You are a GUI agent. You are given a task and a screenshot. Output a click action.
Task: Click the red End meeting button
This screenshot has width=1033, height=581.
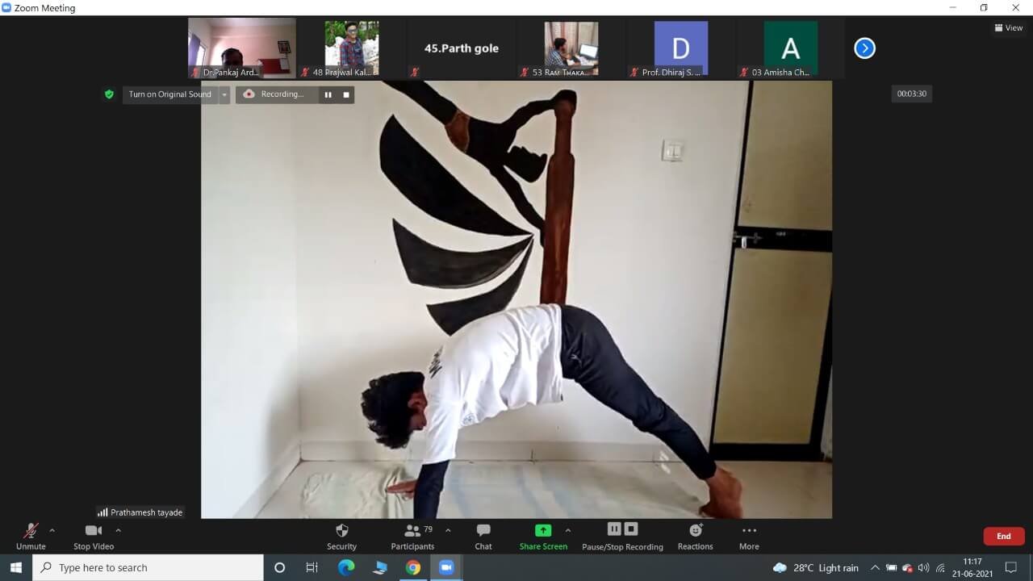click(1004, 536)
